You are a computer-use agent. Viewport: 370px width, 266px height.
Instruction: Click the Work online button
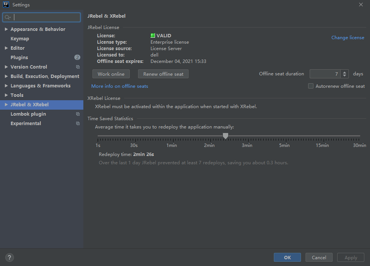click(111, 74)
